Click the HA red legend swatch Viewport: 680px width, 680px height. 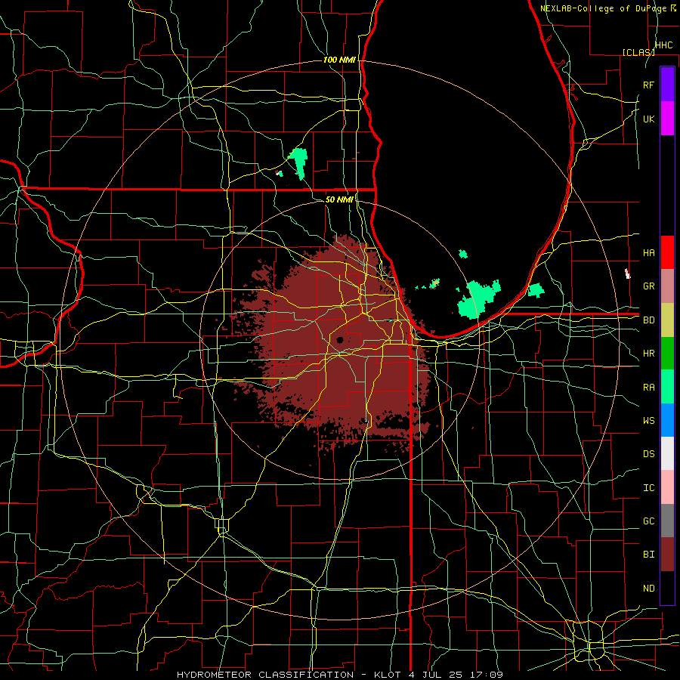pyautogui.click(x=667, y=252)
